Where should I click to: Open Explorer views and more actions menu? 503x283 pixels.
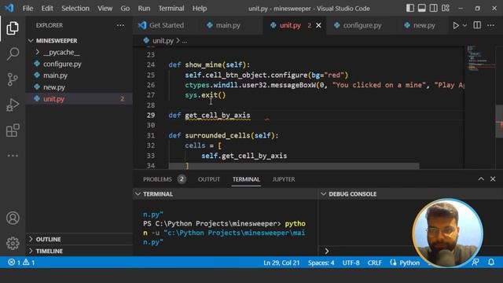[120, 25]
